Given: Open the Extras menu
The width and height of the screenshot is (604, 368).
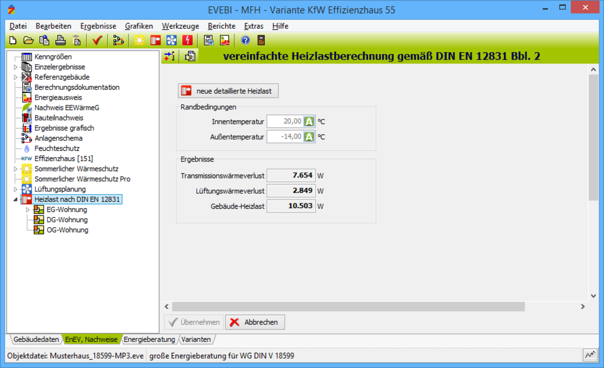Looking at the screenshot, I should 254,26.
